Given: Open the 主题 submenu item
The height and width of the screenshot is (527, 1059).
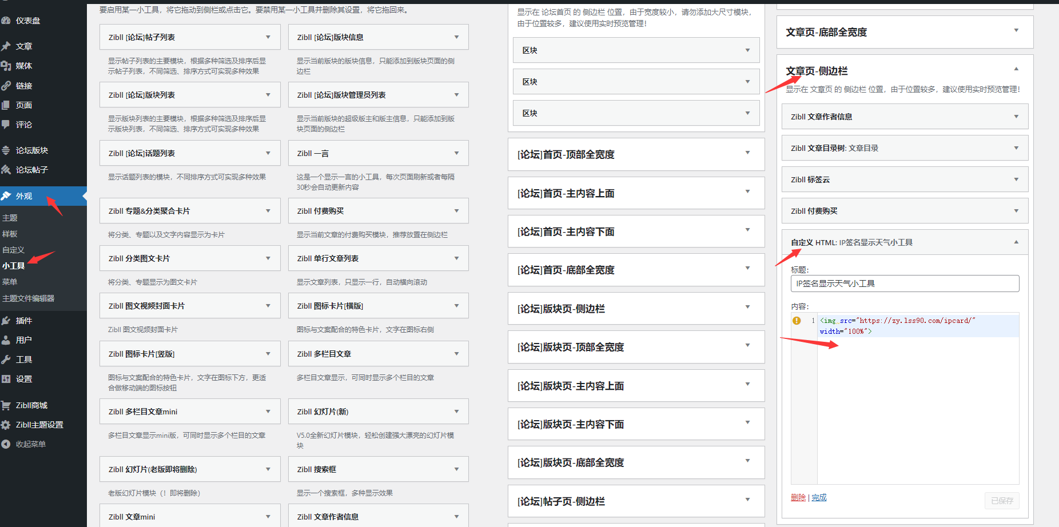Looking at the screenshot, I should [x=10, y=218].
